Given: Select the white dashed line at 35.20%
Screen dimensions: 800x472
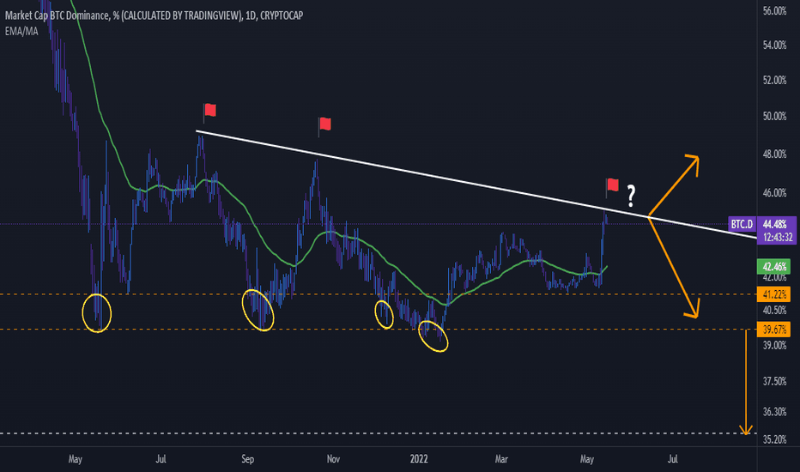Looking at the screenshot, I should coord(378,433).
